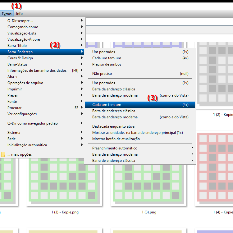Screen dimensions: 233x233
Task: Open the Barra-Status submenu
Action: pyautogui.click(x=43, y=64)
